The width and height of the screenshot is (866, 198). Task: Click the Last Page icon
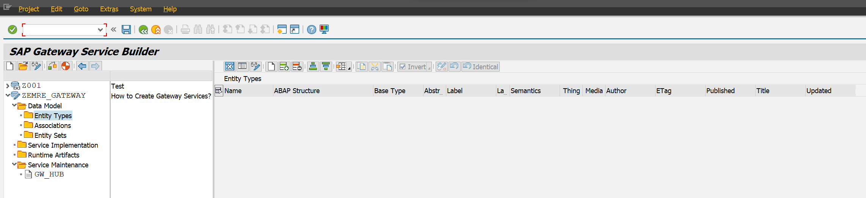tap(265, 30)
